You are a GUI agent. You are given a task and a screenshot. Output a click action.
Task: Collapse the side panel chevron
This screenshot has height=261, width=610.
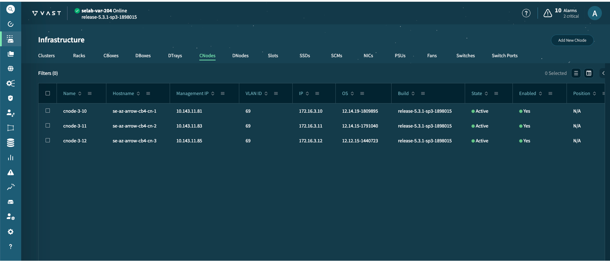(x=603, y=73)
